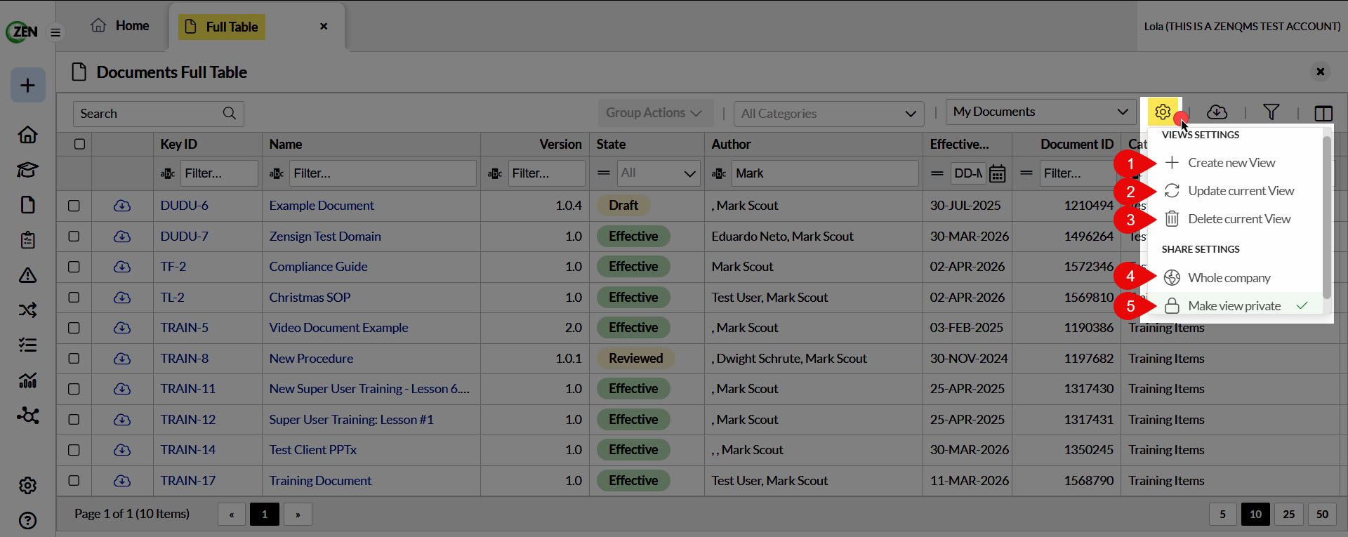Sort by the Version column header
1348x537 pixels.
(x=560, y=144)
